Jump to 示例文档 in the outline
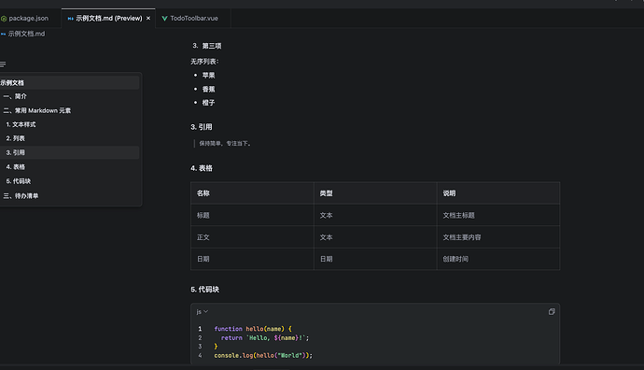Viewport: 644px width, 370px height. [69, 82]
